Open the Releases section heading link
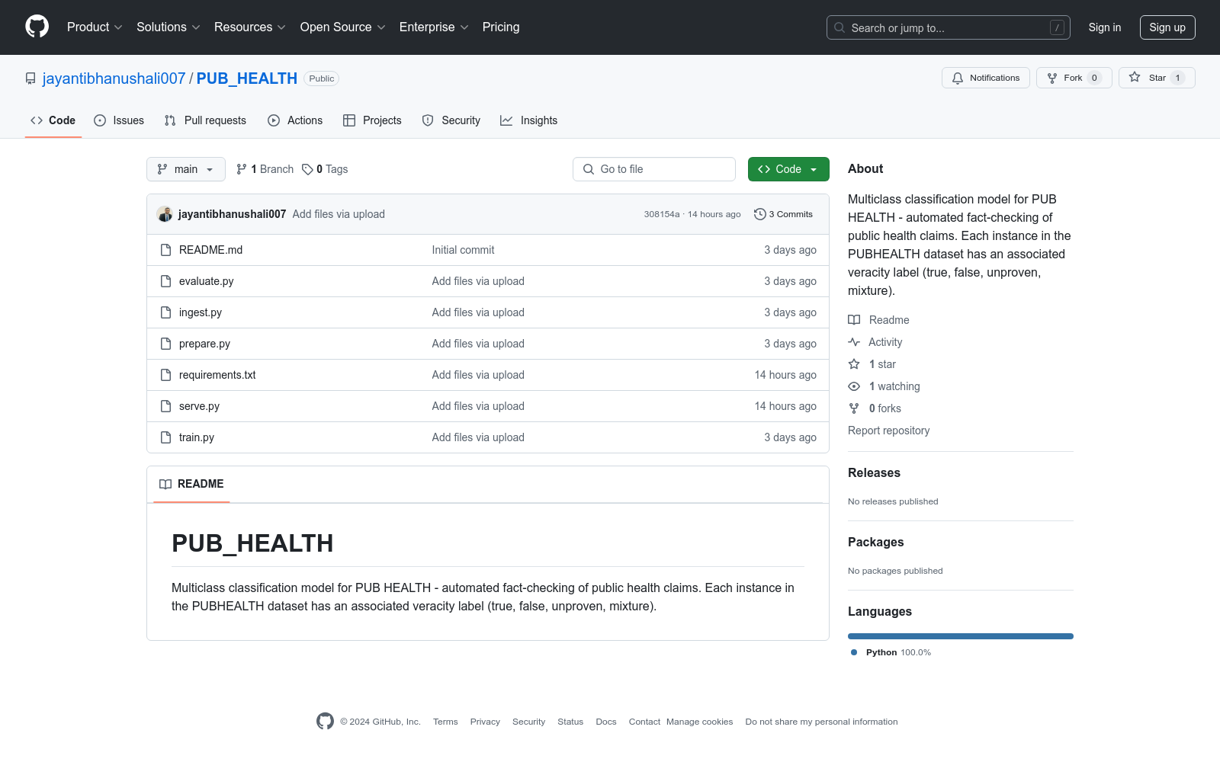The height and width of the screenshot is (762, 1220). [x=874, y=472]
